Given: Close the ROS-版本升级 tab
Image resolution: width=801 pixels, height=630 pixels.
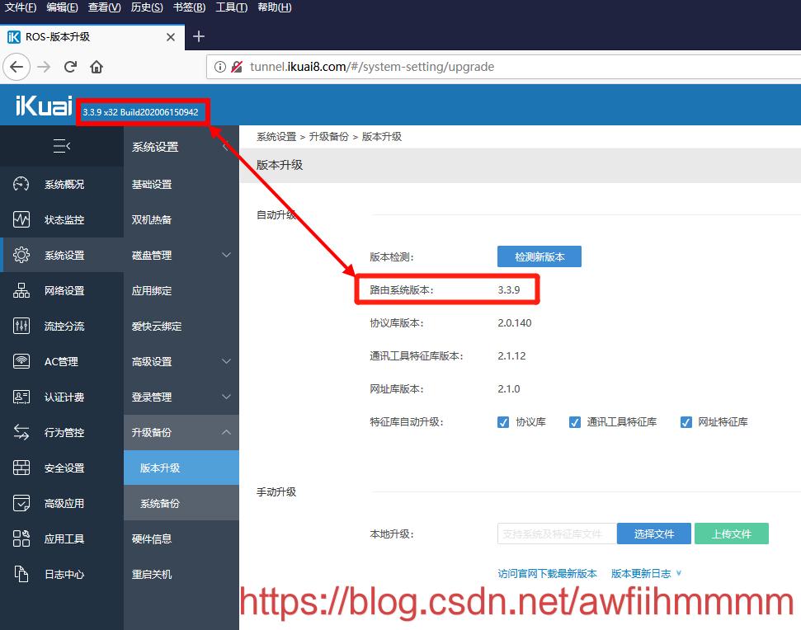Looking at the screenshot, I should coord(171,37).
